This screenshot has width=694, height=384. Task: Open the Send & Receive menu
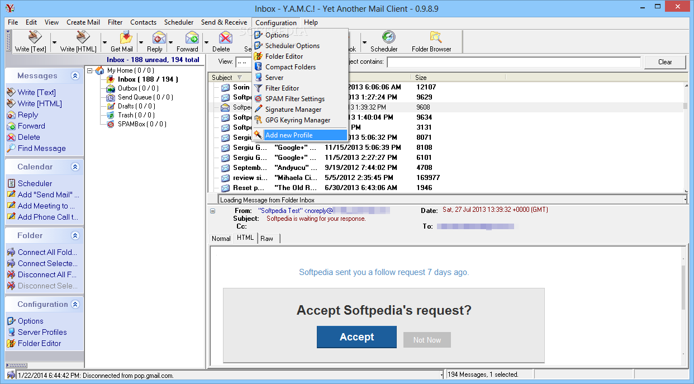224,22
